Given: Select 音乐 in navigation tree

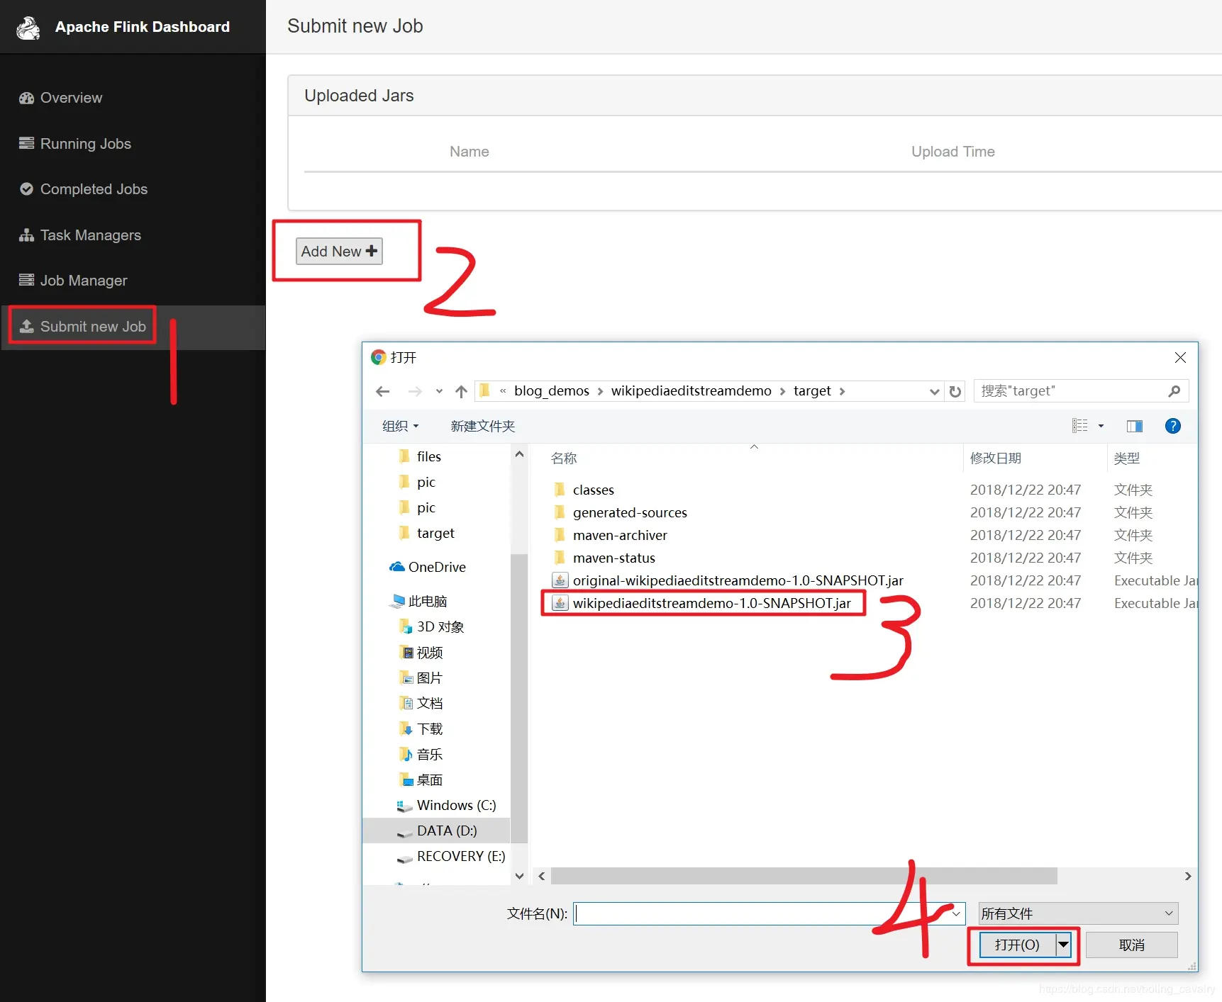Looking at the screenshot, I should [x=429, y=754].
